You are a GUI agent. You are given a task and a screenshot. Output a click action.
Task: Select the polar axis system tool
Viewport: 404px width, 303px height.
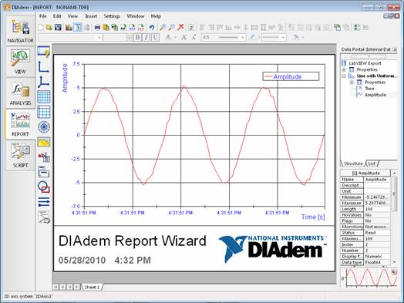[43, 126]
